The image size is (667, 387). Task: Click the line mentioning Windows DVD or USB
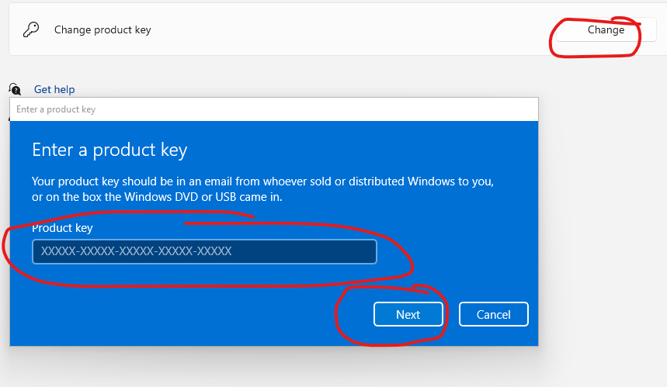157,197
